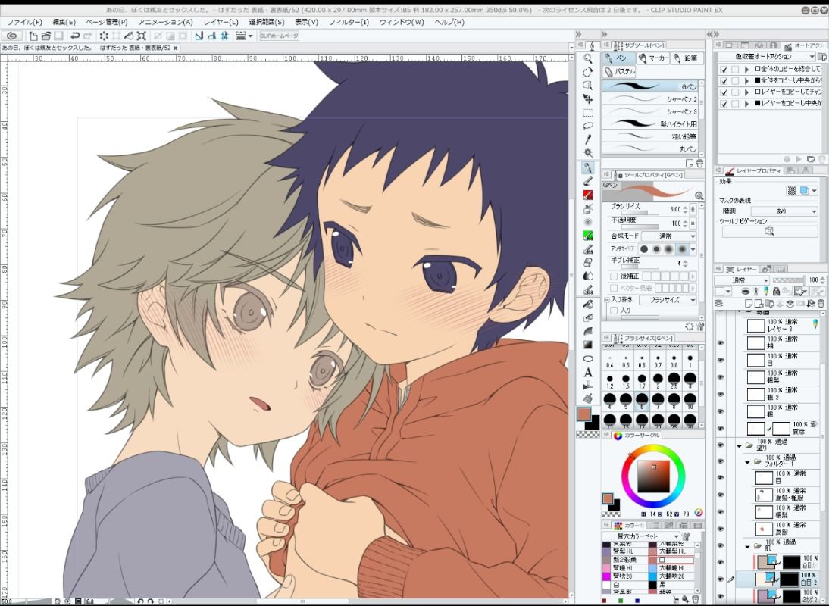Open the フィルター(I) menu

click(x=349, y=22)
